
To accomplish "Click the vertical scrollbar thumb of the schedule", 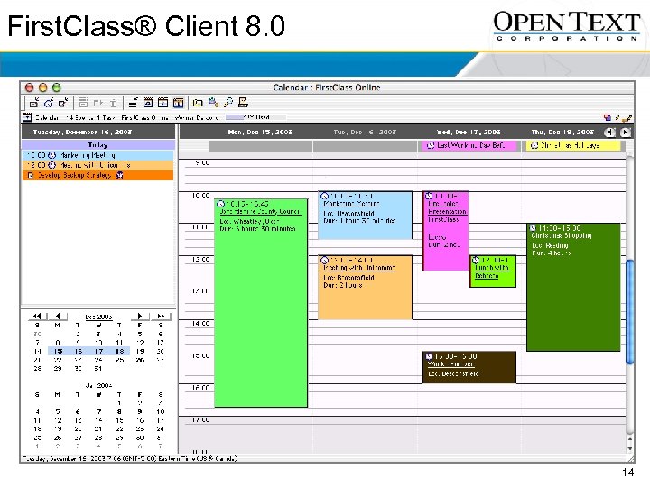I will pyautogui.click(x=630, y=311).
